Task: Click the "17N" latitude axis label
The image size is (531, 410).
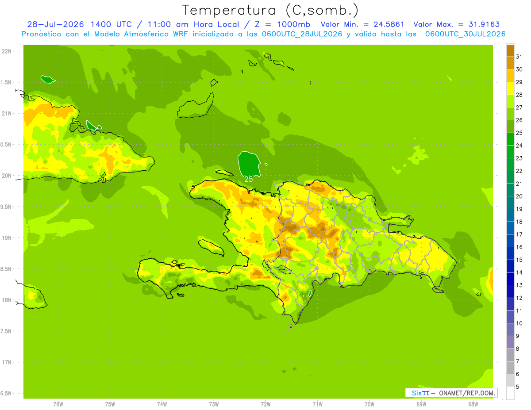Action: point(7,362)
